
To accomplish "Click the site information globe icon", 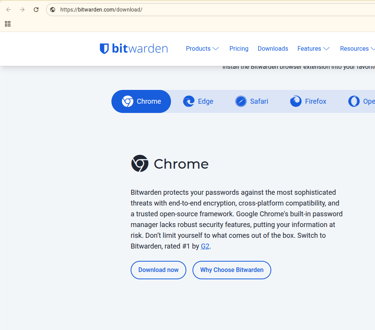I will 53,10.
